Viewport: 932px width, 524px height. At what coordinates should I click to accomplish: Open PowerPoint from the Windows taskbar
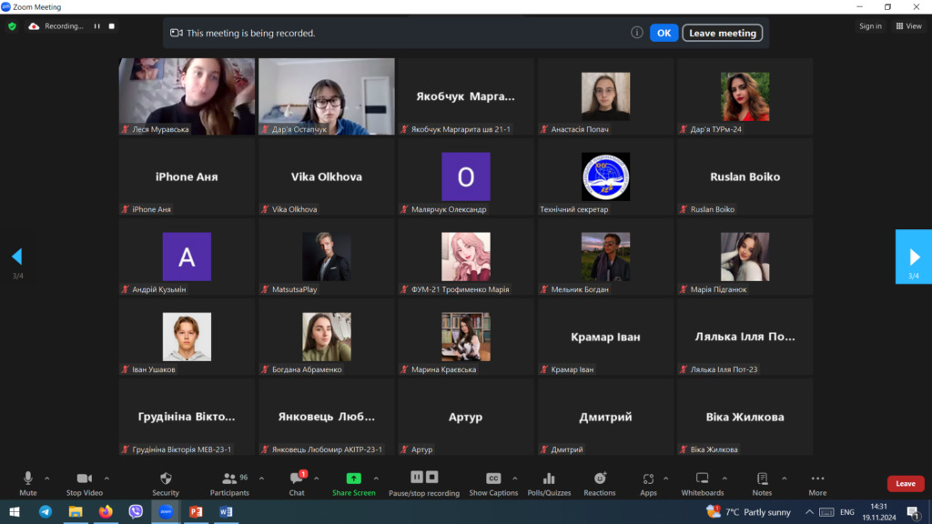pyautogui.click(x=195, y=512)
